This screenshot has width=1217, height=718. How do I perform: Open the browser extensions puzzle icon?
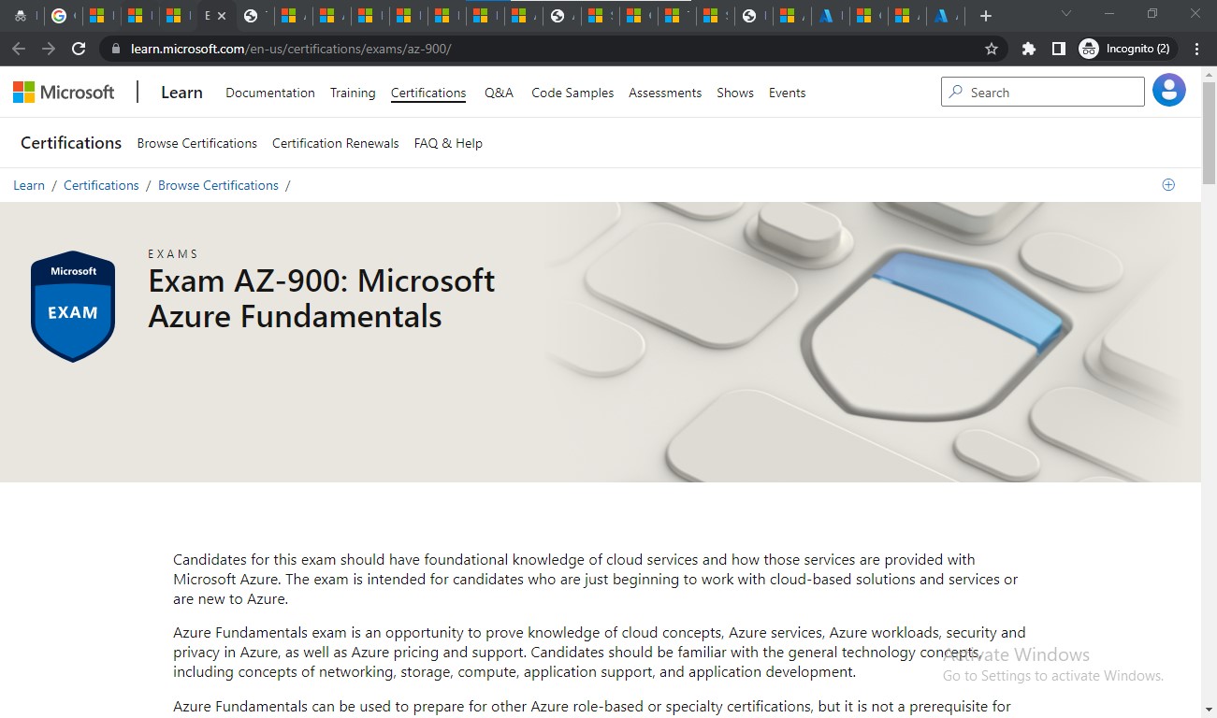[x=1029, y=49]
